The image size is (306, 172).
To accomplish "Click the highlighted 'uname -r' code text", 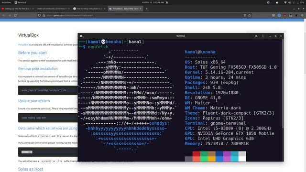I will tap(27, 152).
